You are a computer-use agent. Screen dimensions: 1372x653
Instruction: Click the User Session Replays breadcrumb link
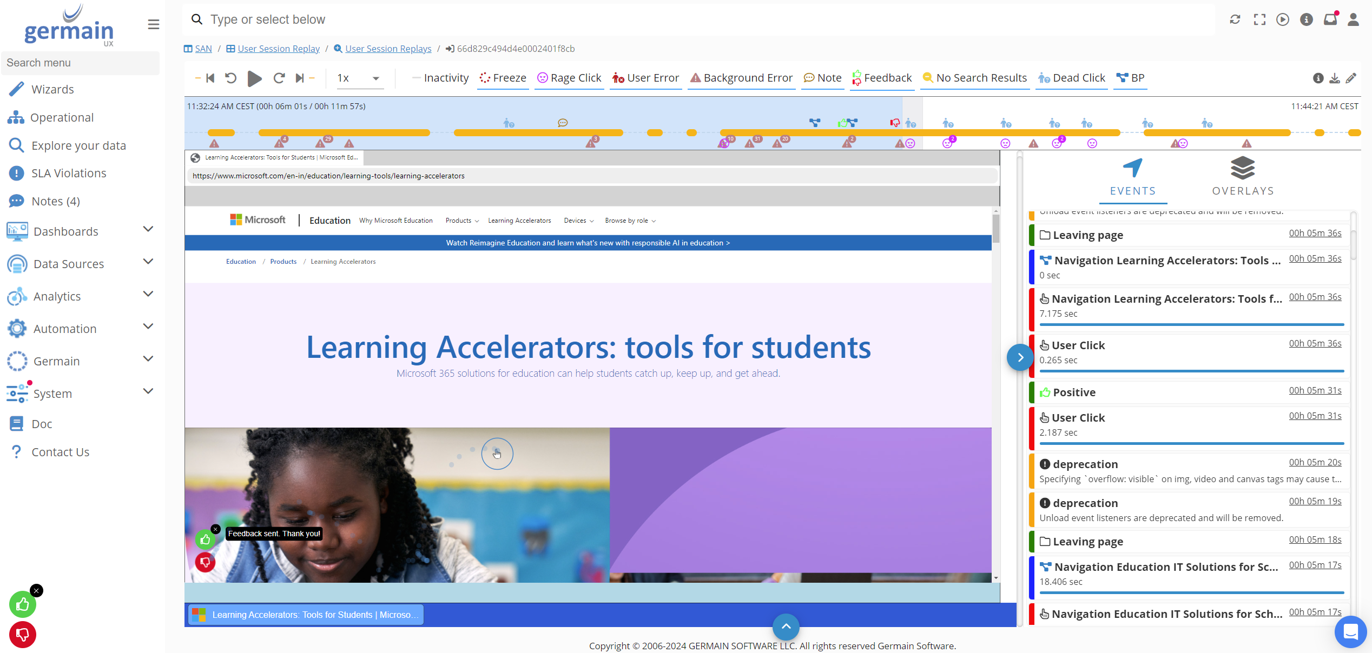click(x=388, y=48)
